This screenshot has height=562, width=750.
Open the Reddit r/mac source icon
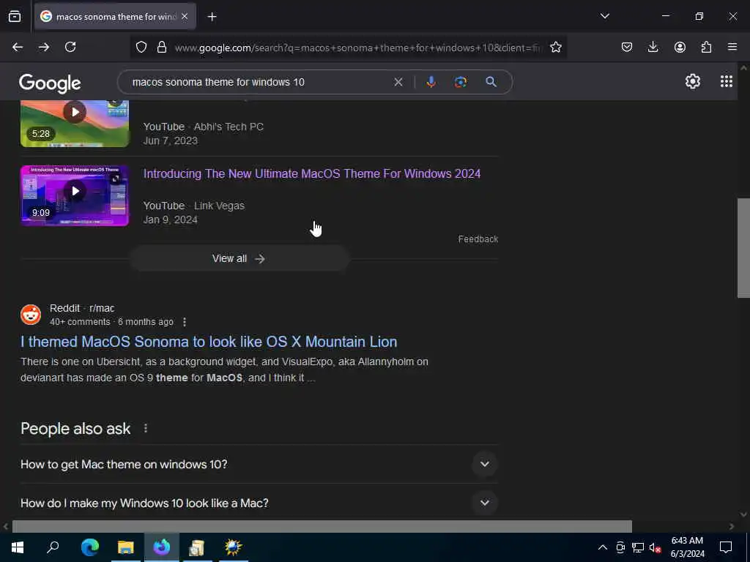point(31,315)
